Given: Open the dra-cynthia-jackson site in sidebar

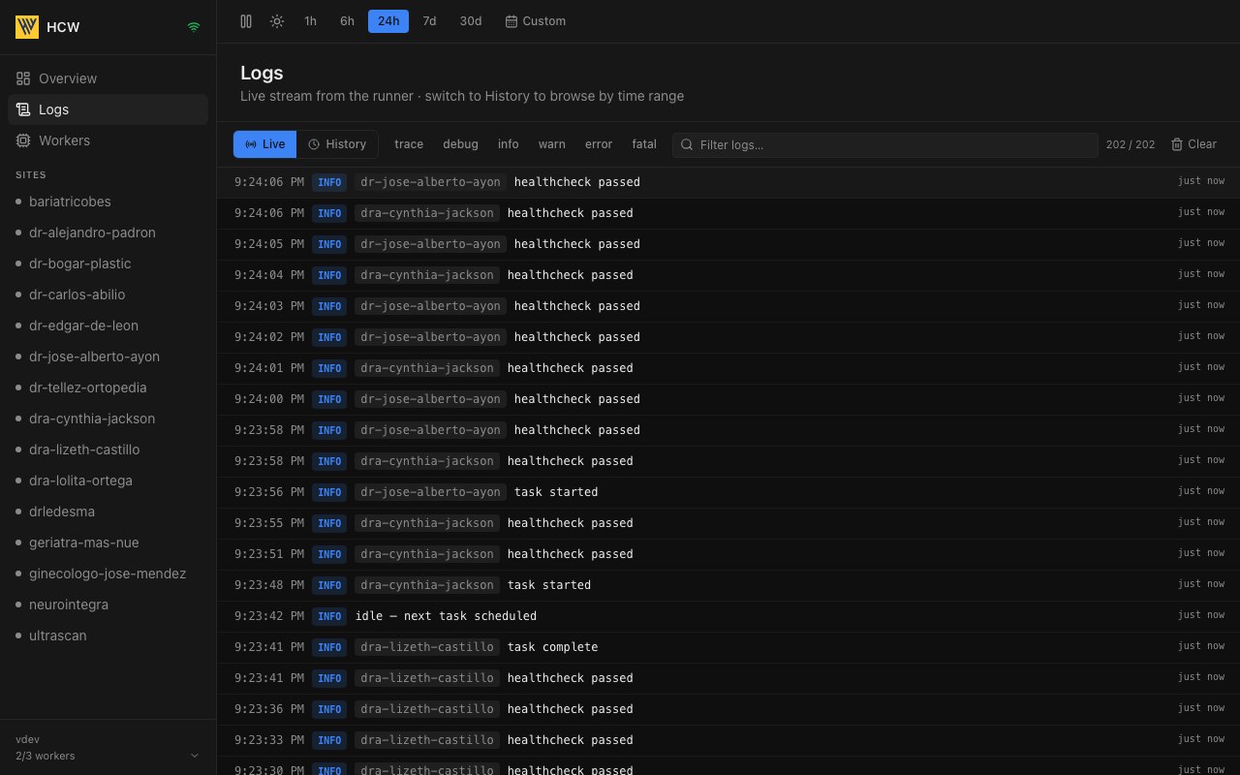Looking at the screenshot, I should [108, 418].
